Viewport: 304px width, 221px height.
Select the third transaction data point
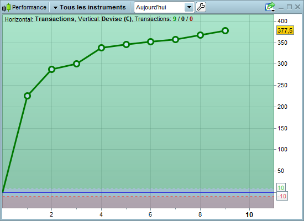[77, 64]
